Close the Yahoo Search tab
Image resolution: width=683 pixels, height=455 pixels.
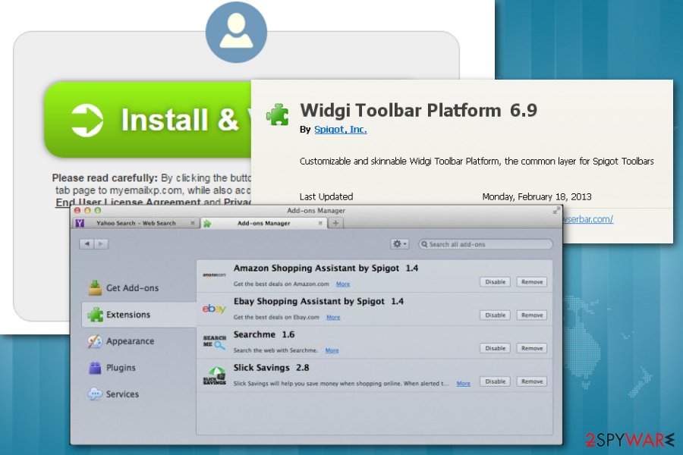(192, 223)
